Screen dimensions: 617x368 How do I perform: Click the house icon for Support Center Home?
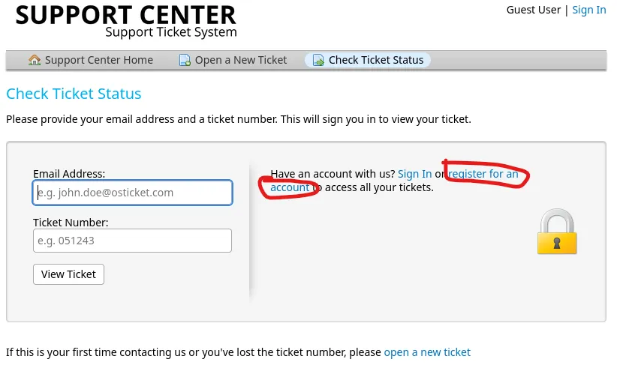coord(35,60)
